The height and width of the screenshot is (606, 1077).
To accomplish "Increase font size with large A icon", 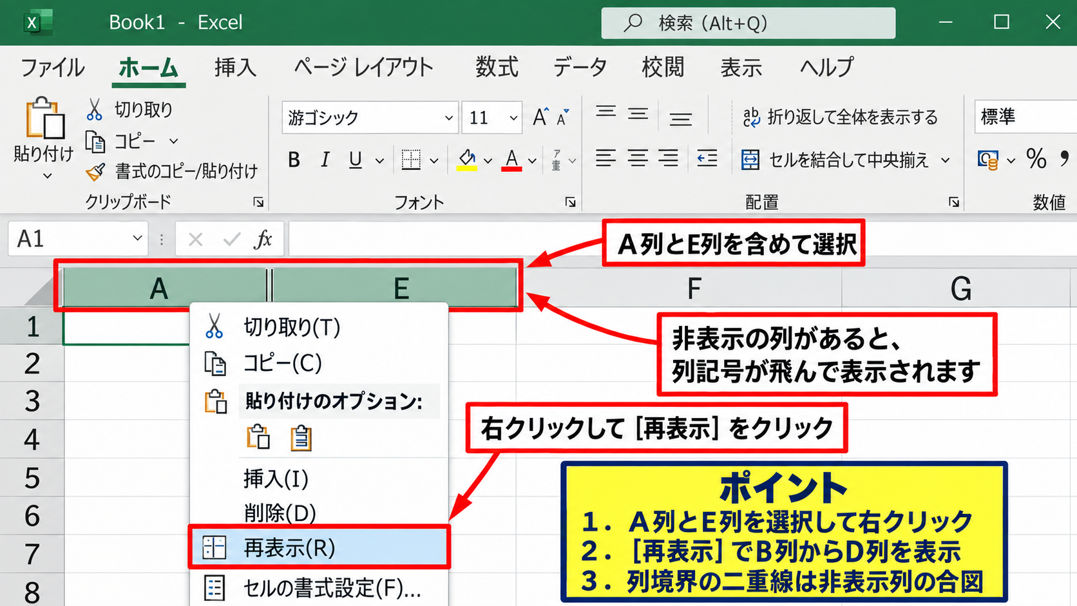I will click(540, 117).
